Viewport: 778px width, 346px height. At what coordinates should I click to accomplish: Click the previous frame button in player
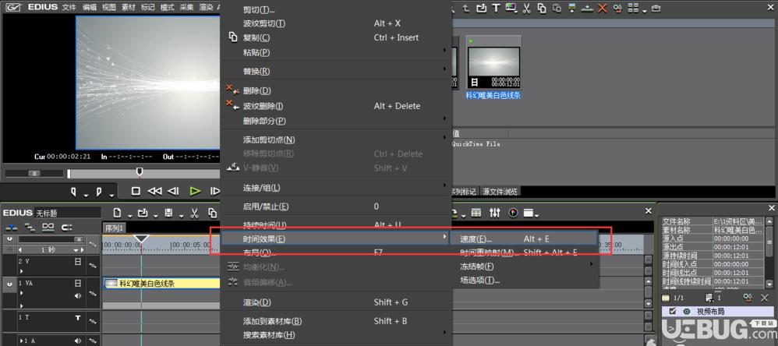pos(173,191)
